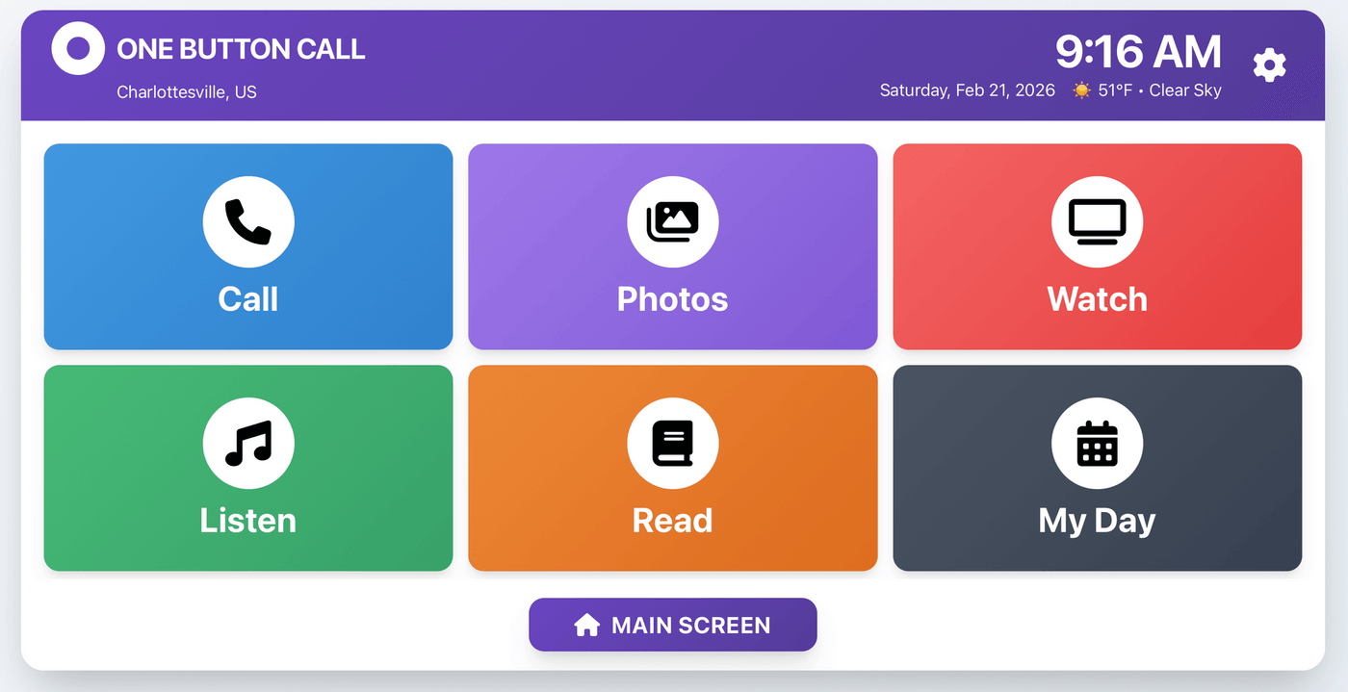Tap the book icon on the Read tile
The image size is (1348, 692).
pos(672,444)
